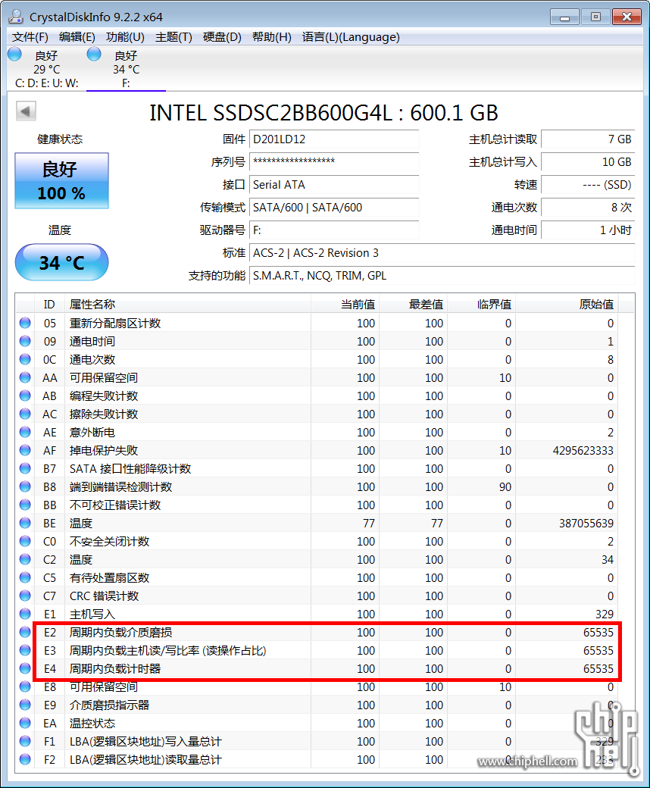Image resolution: width=650 pixels, height=788 pixels.
Task: Click the 34 °C temperature button
Action: tap(62, 262)
